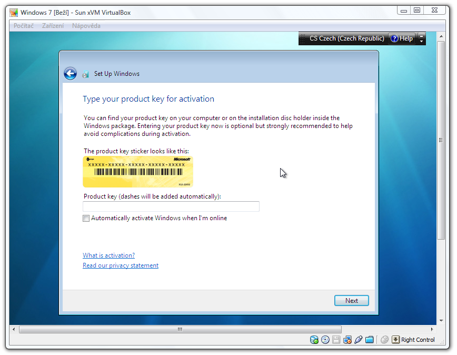457x355 pixels.
Task: Enable automatic Windows activation when online
Action: [86, 218]
